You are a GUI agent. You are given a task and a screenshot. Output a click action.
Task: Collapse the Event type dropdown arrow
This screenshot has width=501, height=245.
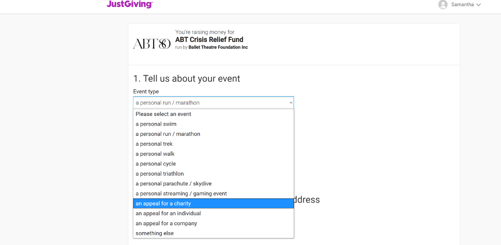click(291, 103)
